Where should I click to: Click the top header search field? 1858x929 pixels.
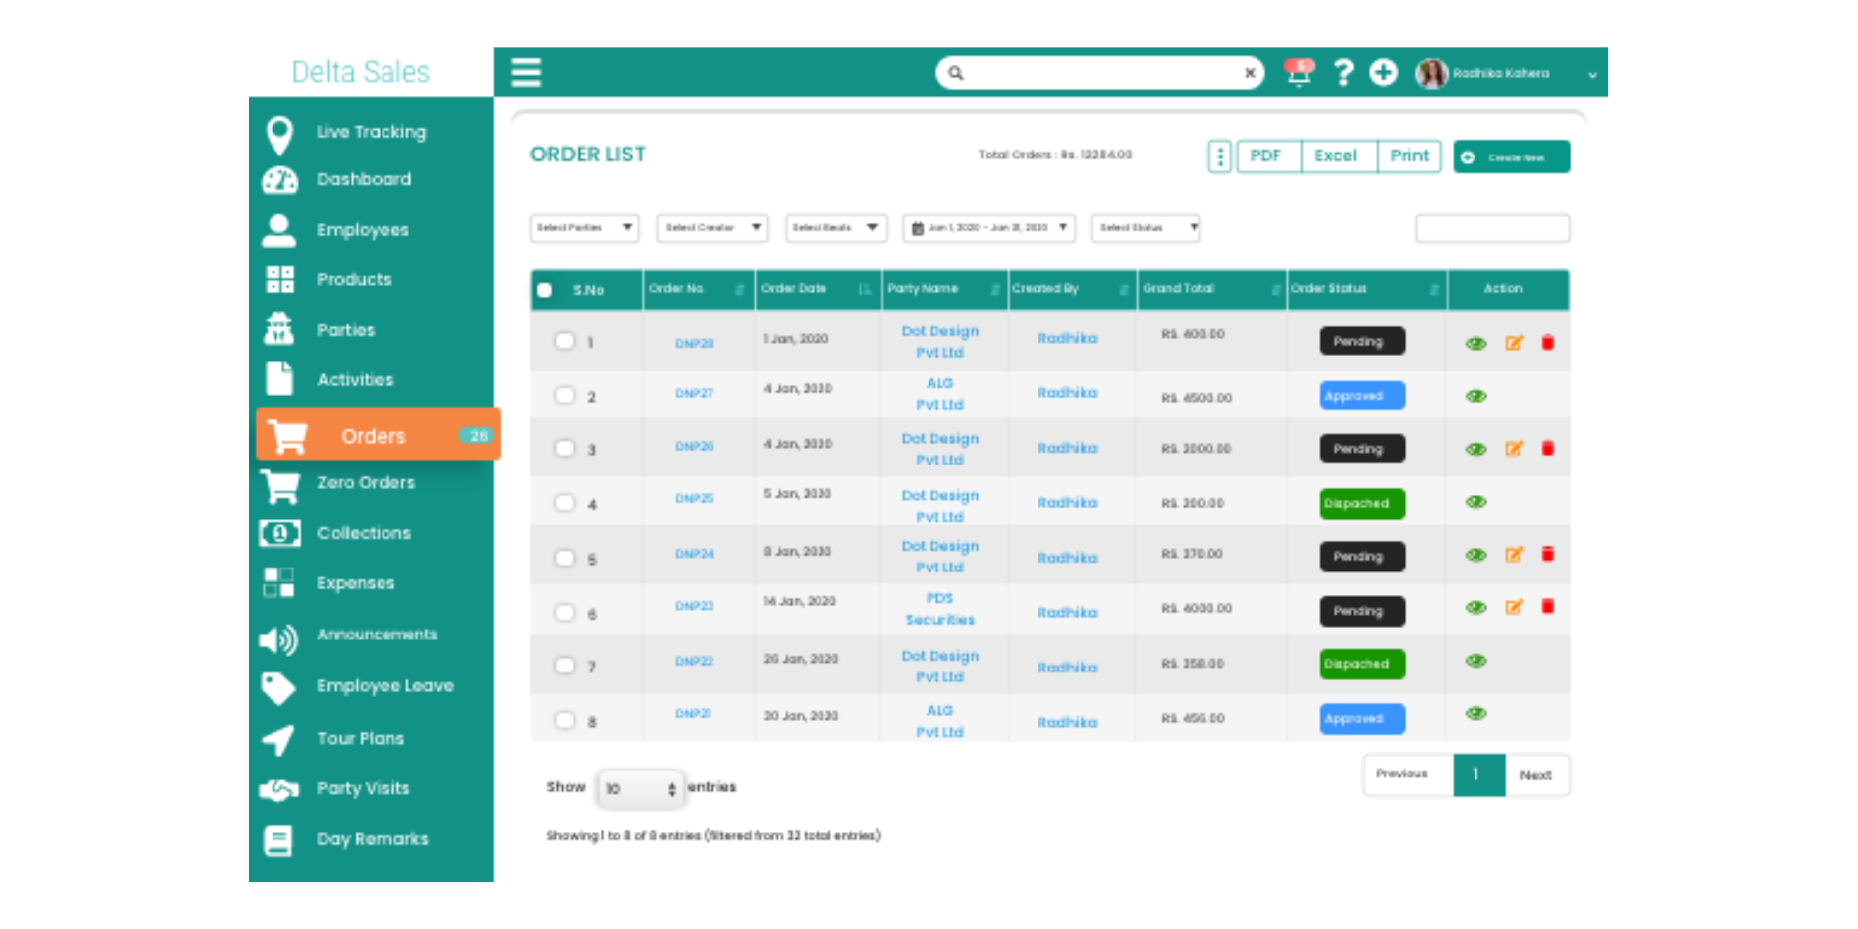(x=1100, y=72)
